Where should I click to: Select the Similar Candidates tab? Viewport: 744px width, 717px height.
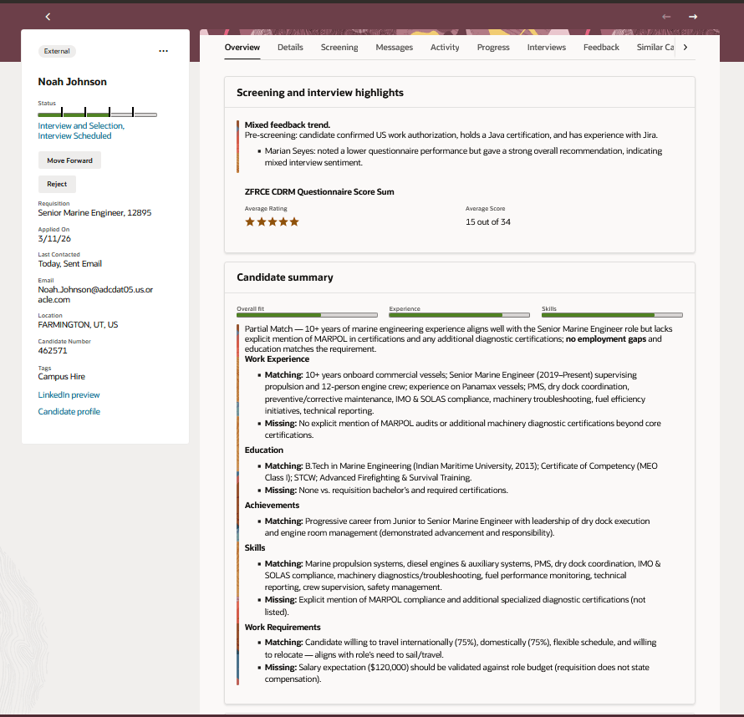(657, 48)
